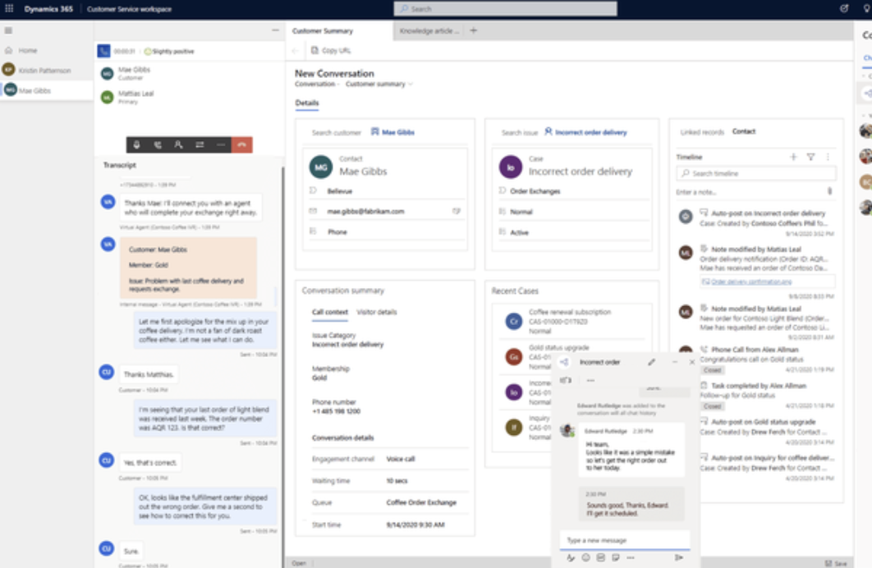The width and height of the screenshot is (872, 568).
Task: Open timeline more commands menu
Action: pos(828,158)
